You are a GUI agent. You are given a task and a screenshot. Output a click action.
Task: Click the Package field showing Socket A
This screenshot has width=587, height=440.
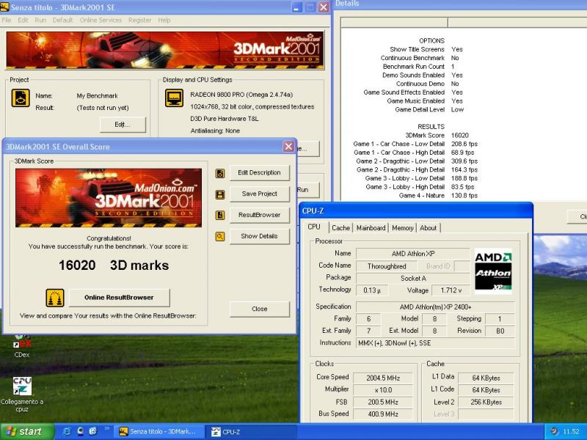pos(413,279)
